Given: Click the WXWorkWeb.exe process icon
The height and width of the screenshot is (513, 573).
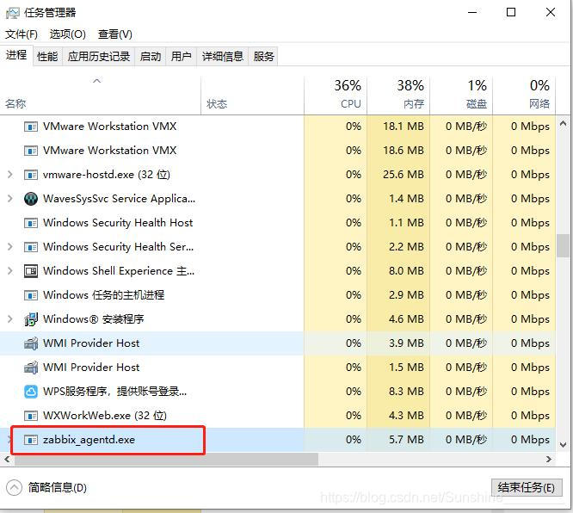Looking at the screenshot, I should [x=31, y=416].
